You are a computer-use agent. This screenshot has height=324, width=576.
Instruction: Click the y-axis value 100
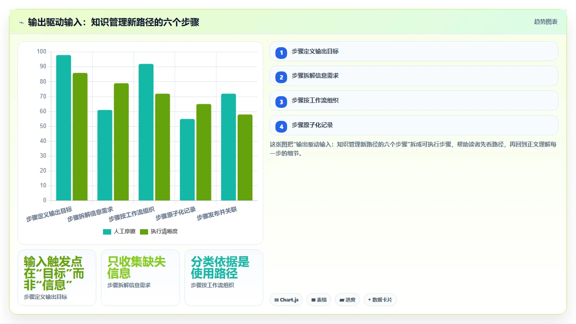41,52
